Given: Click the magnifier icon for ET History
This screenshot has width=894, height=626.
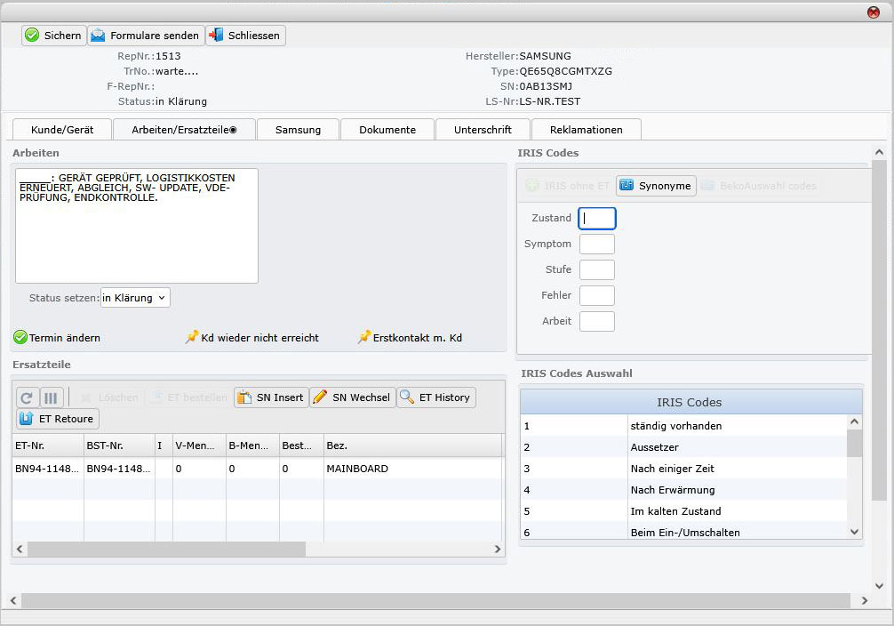Looking at the screenshot, I should point(407,397).
